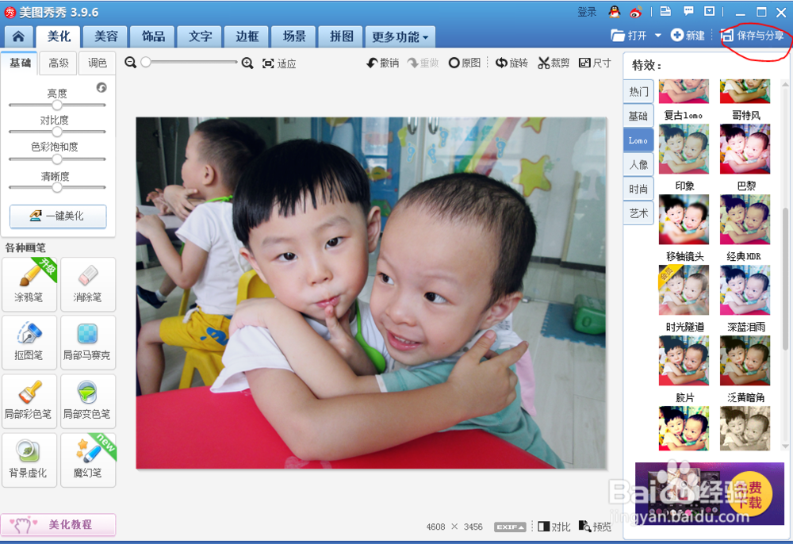Show original image with 原图

pyautogui.click(x=464, y=63)
